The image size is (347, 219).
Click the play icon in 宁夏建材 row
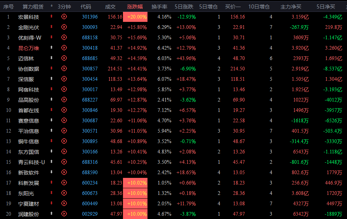64,203
